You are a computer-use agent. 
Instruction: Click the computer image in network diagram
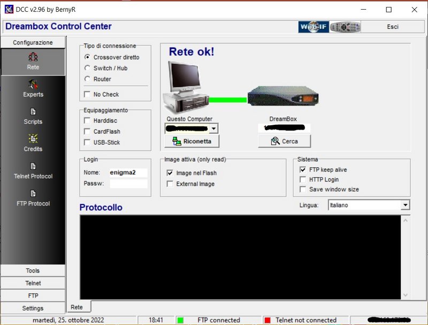[186, 87]
